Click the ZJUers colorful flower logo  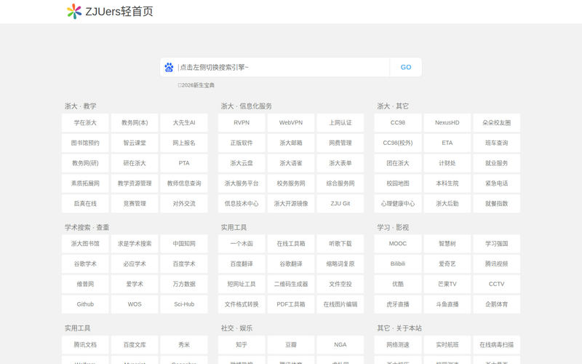click(74, 12)
